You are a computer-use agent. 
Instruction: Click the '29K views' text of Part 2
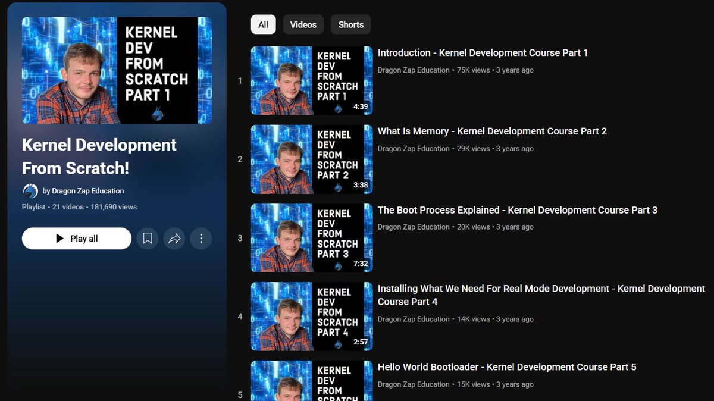click(474, 149)
